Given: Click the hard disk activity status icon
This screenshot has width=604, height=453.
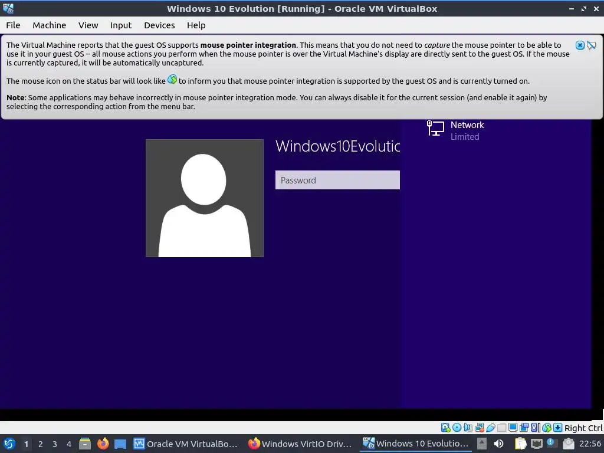Looking at the screenshot, I should pos(445,428).
